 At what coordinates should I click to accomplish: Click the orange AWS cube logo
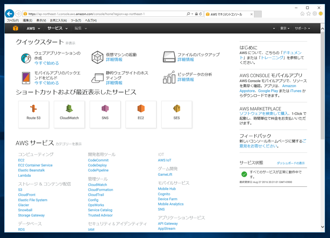coord(16,28)
